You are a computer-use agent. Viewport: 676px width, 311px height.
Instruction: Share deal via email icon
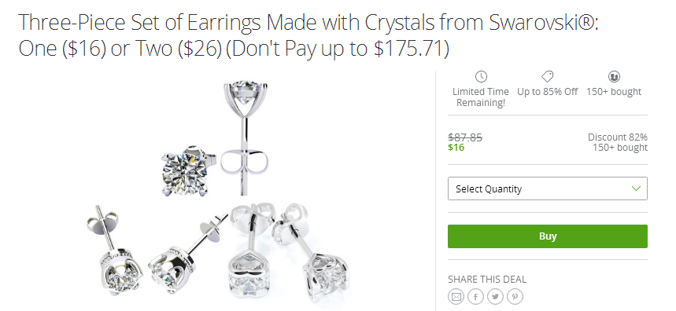pyautogui.click(x=456, y=296)
